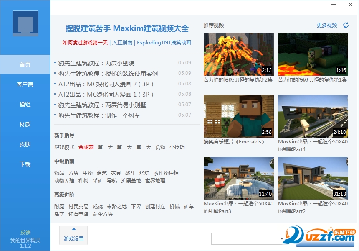Open 入正指南 link
Image resolution: width=359 pixels, height=251 pixels.
122,42
